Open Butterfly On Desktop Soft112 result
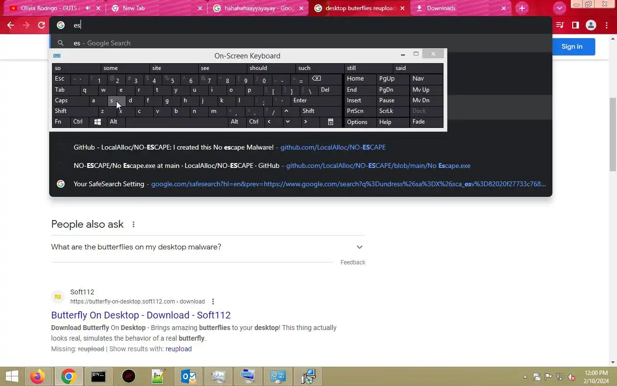The height and width of the screenshot is (386, 617). (141, 315)
